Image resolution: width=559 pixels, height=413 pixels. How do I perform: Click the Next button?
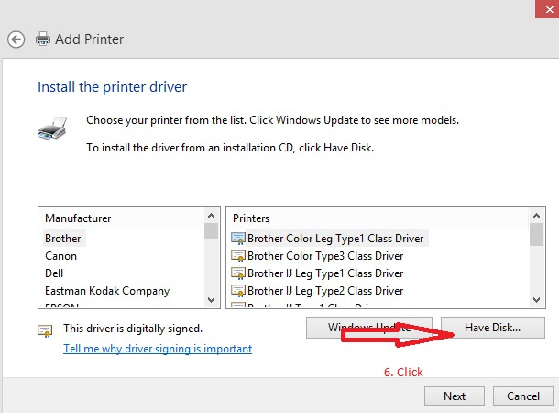(x=455, y=396)
